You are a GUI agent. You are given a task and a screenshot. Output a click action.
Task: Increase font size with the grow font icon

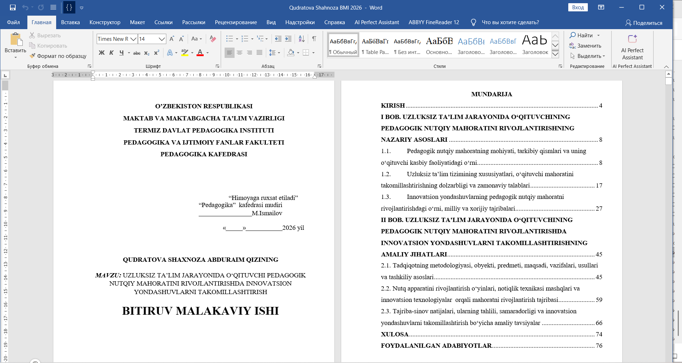(172, 39)
